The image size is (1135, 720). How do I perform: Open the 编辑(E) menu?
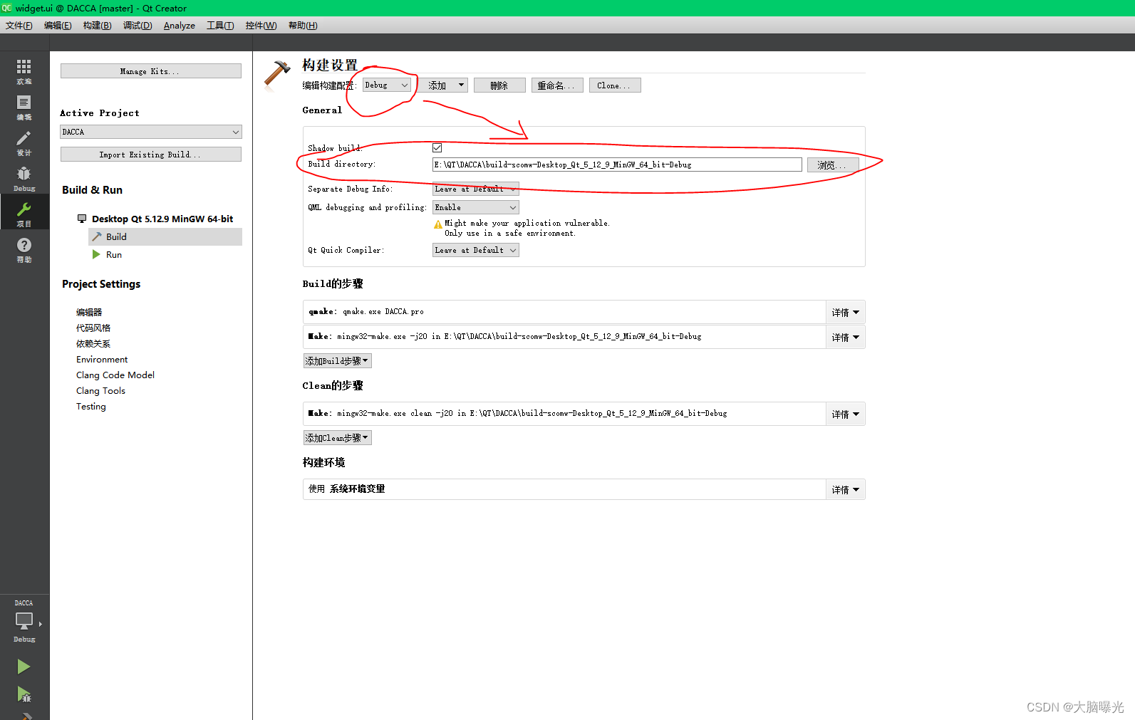[58, 26]
